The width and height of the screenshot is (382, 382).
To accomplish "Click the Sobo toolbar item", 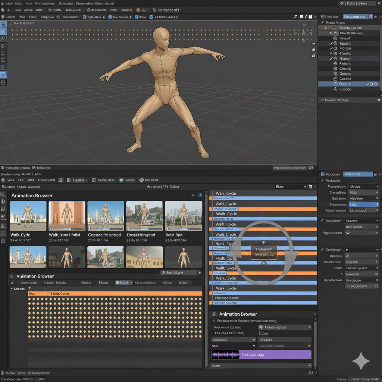I will click(x=141, y=17).
